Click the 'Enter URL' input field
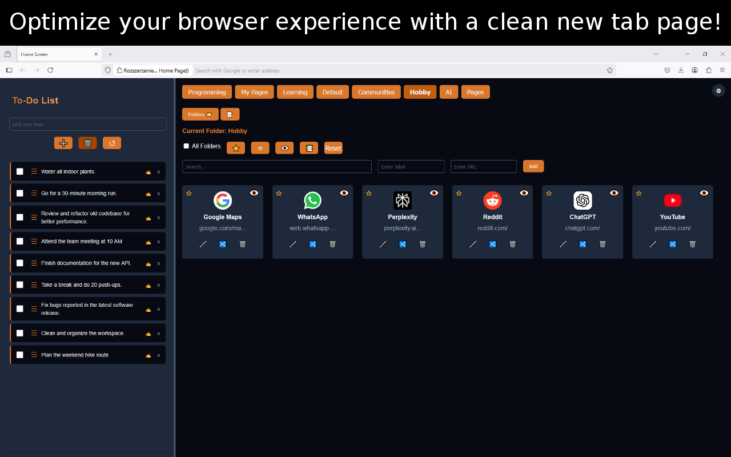 (x=484, y=166)
